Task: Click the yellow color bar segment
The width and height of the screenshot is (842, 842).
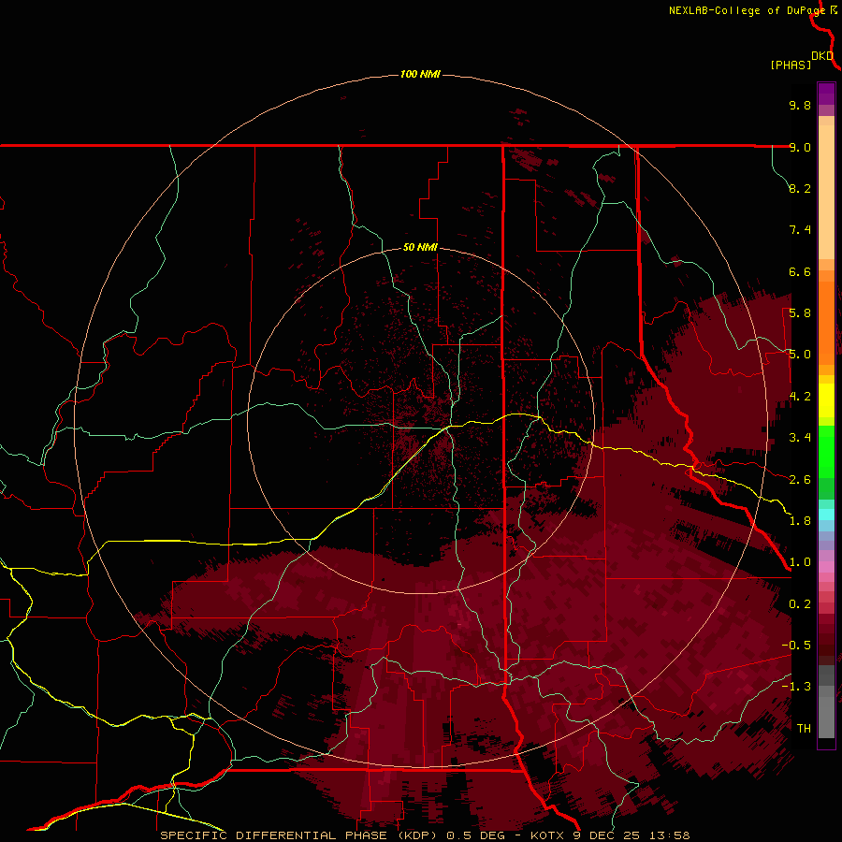Action: 826,400
